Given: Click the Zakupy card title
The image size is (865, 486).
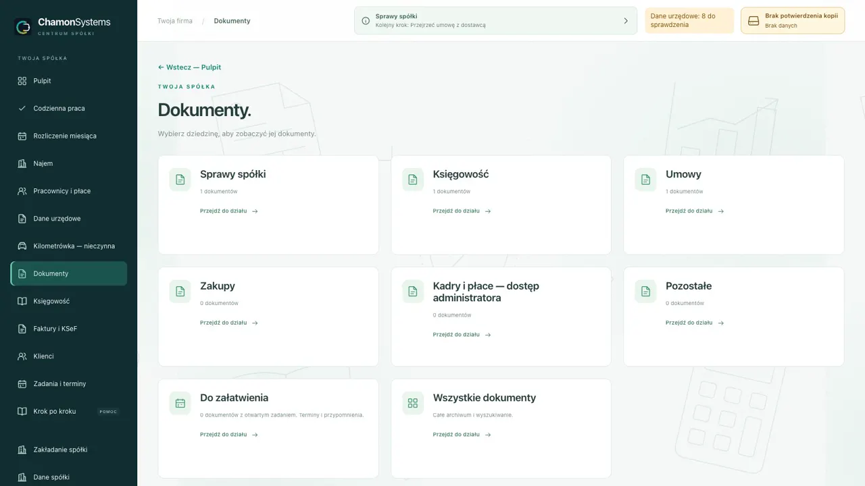Looking at the screenshot, I should tap(218, 286).
